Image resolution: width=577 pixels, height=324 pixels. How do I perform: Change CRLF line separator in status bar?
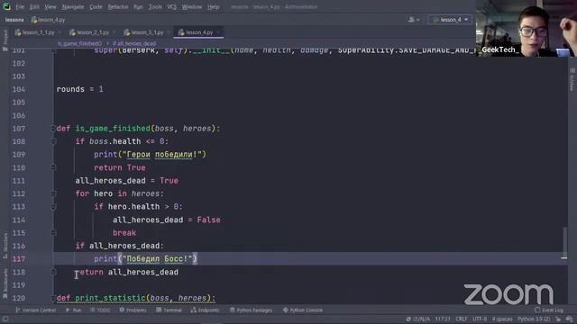pos(461,319)
